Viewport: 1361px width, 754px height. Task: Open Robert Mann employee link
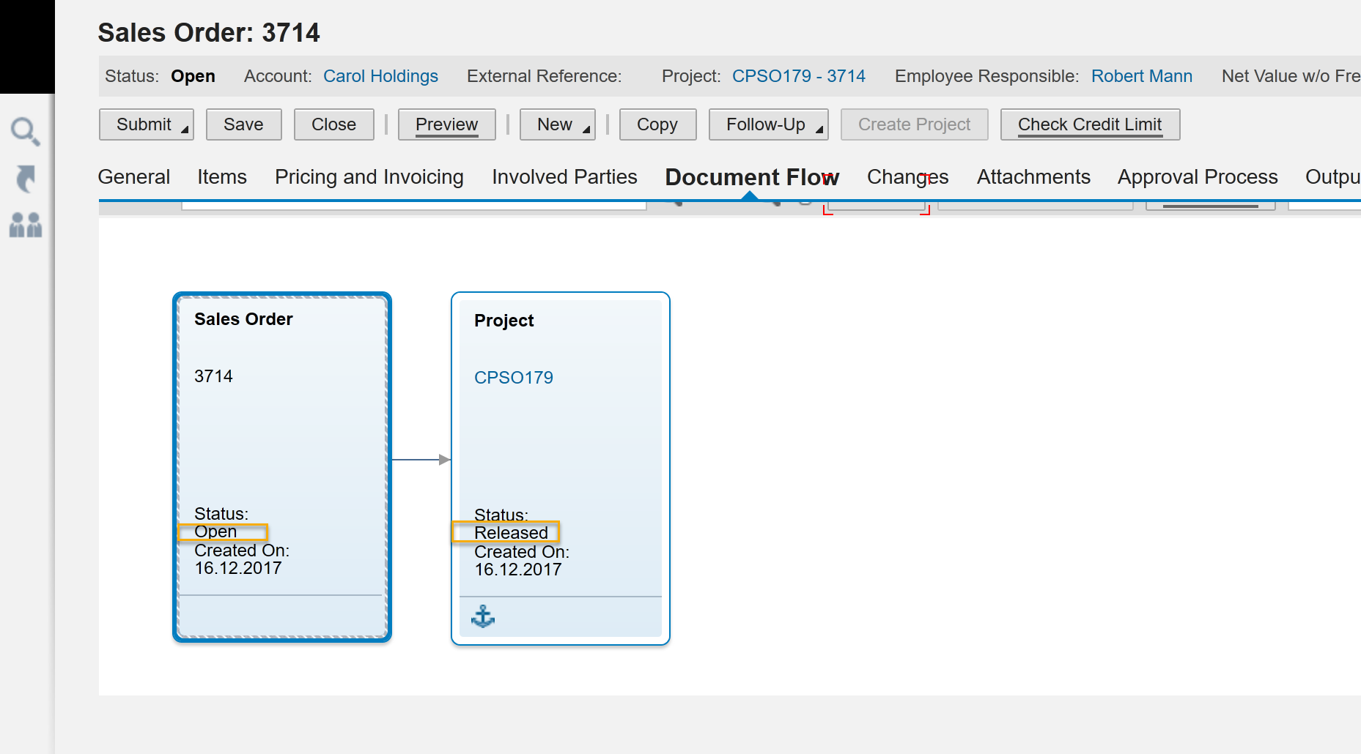click(1141, 76)
